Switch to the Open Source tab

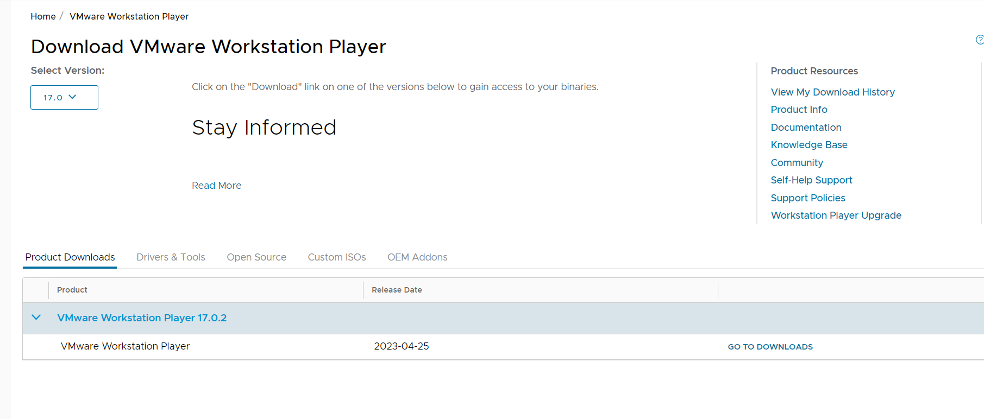(256, 257)
